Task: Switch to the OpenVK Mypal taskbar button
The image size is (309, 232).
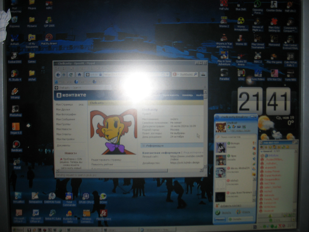Action: click(84, 230)
